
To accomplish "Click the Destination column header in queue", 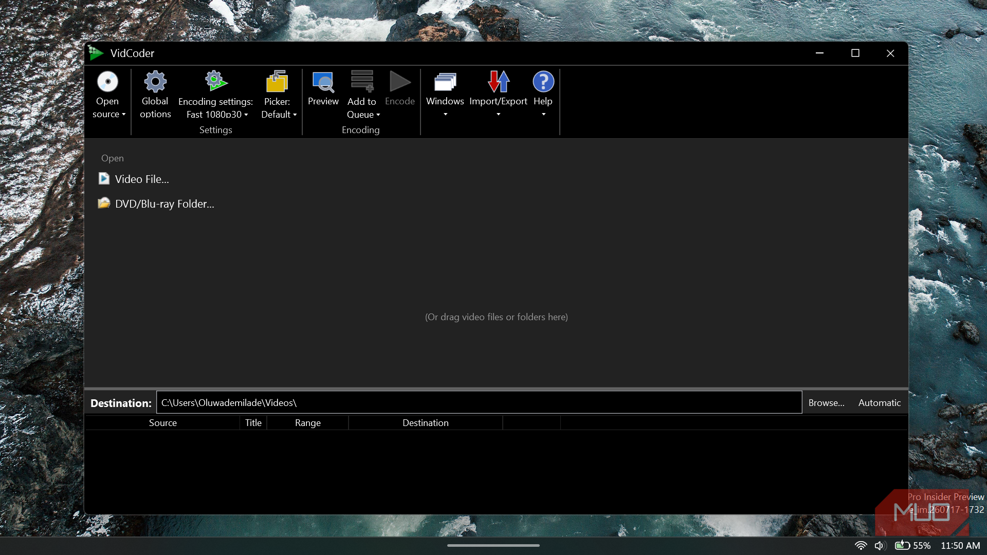I will tap(426, 423).
